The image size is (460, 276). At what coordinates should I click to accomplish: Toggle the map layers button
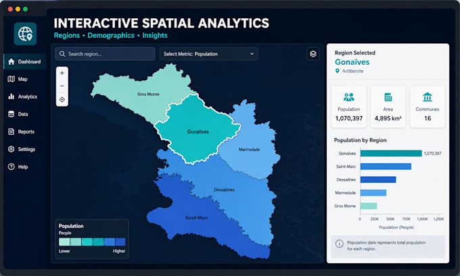pyautogui.click(x=313, y=54)
